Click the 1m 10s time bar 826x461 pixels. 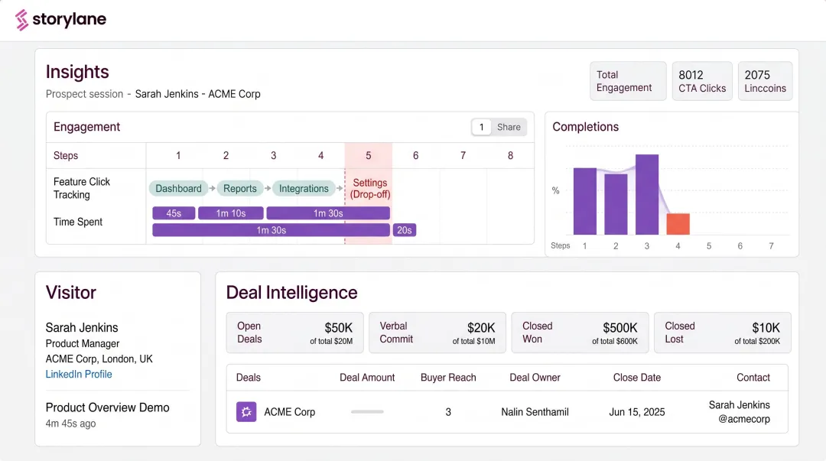pos(231,213)
